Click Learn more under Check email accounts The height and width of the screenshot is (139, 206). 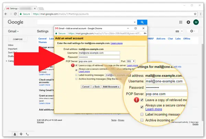pos(45,85)
